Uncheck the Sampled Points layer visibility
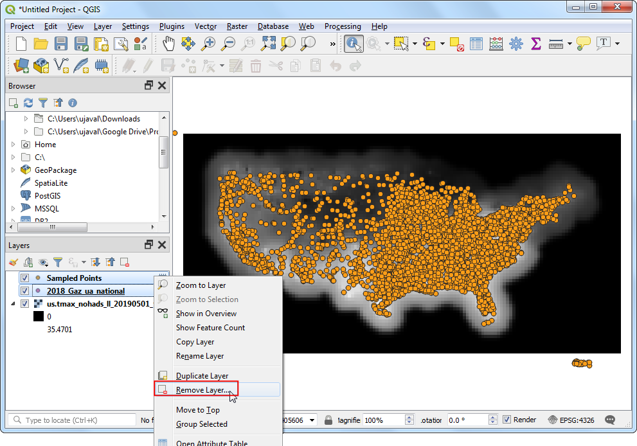Image resolution: width=637 pixels, height=446 pixels. [25, 278]
